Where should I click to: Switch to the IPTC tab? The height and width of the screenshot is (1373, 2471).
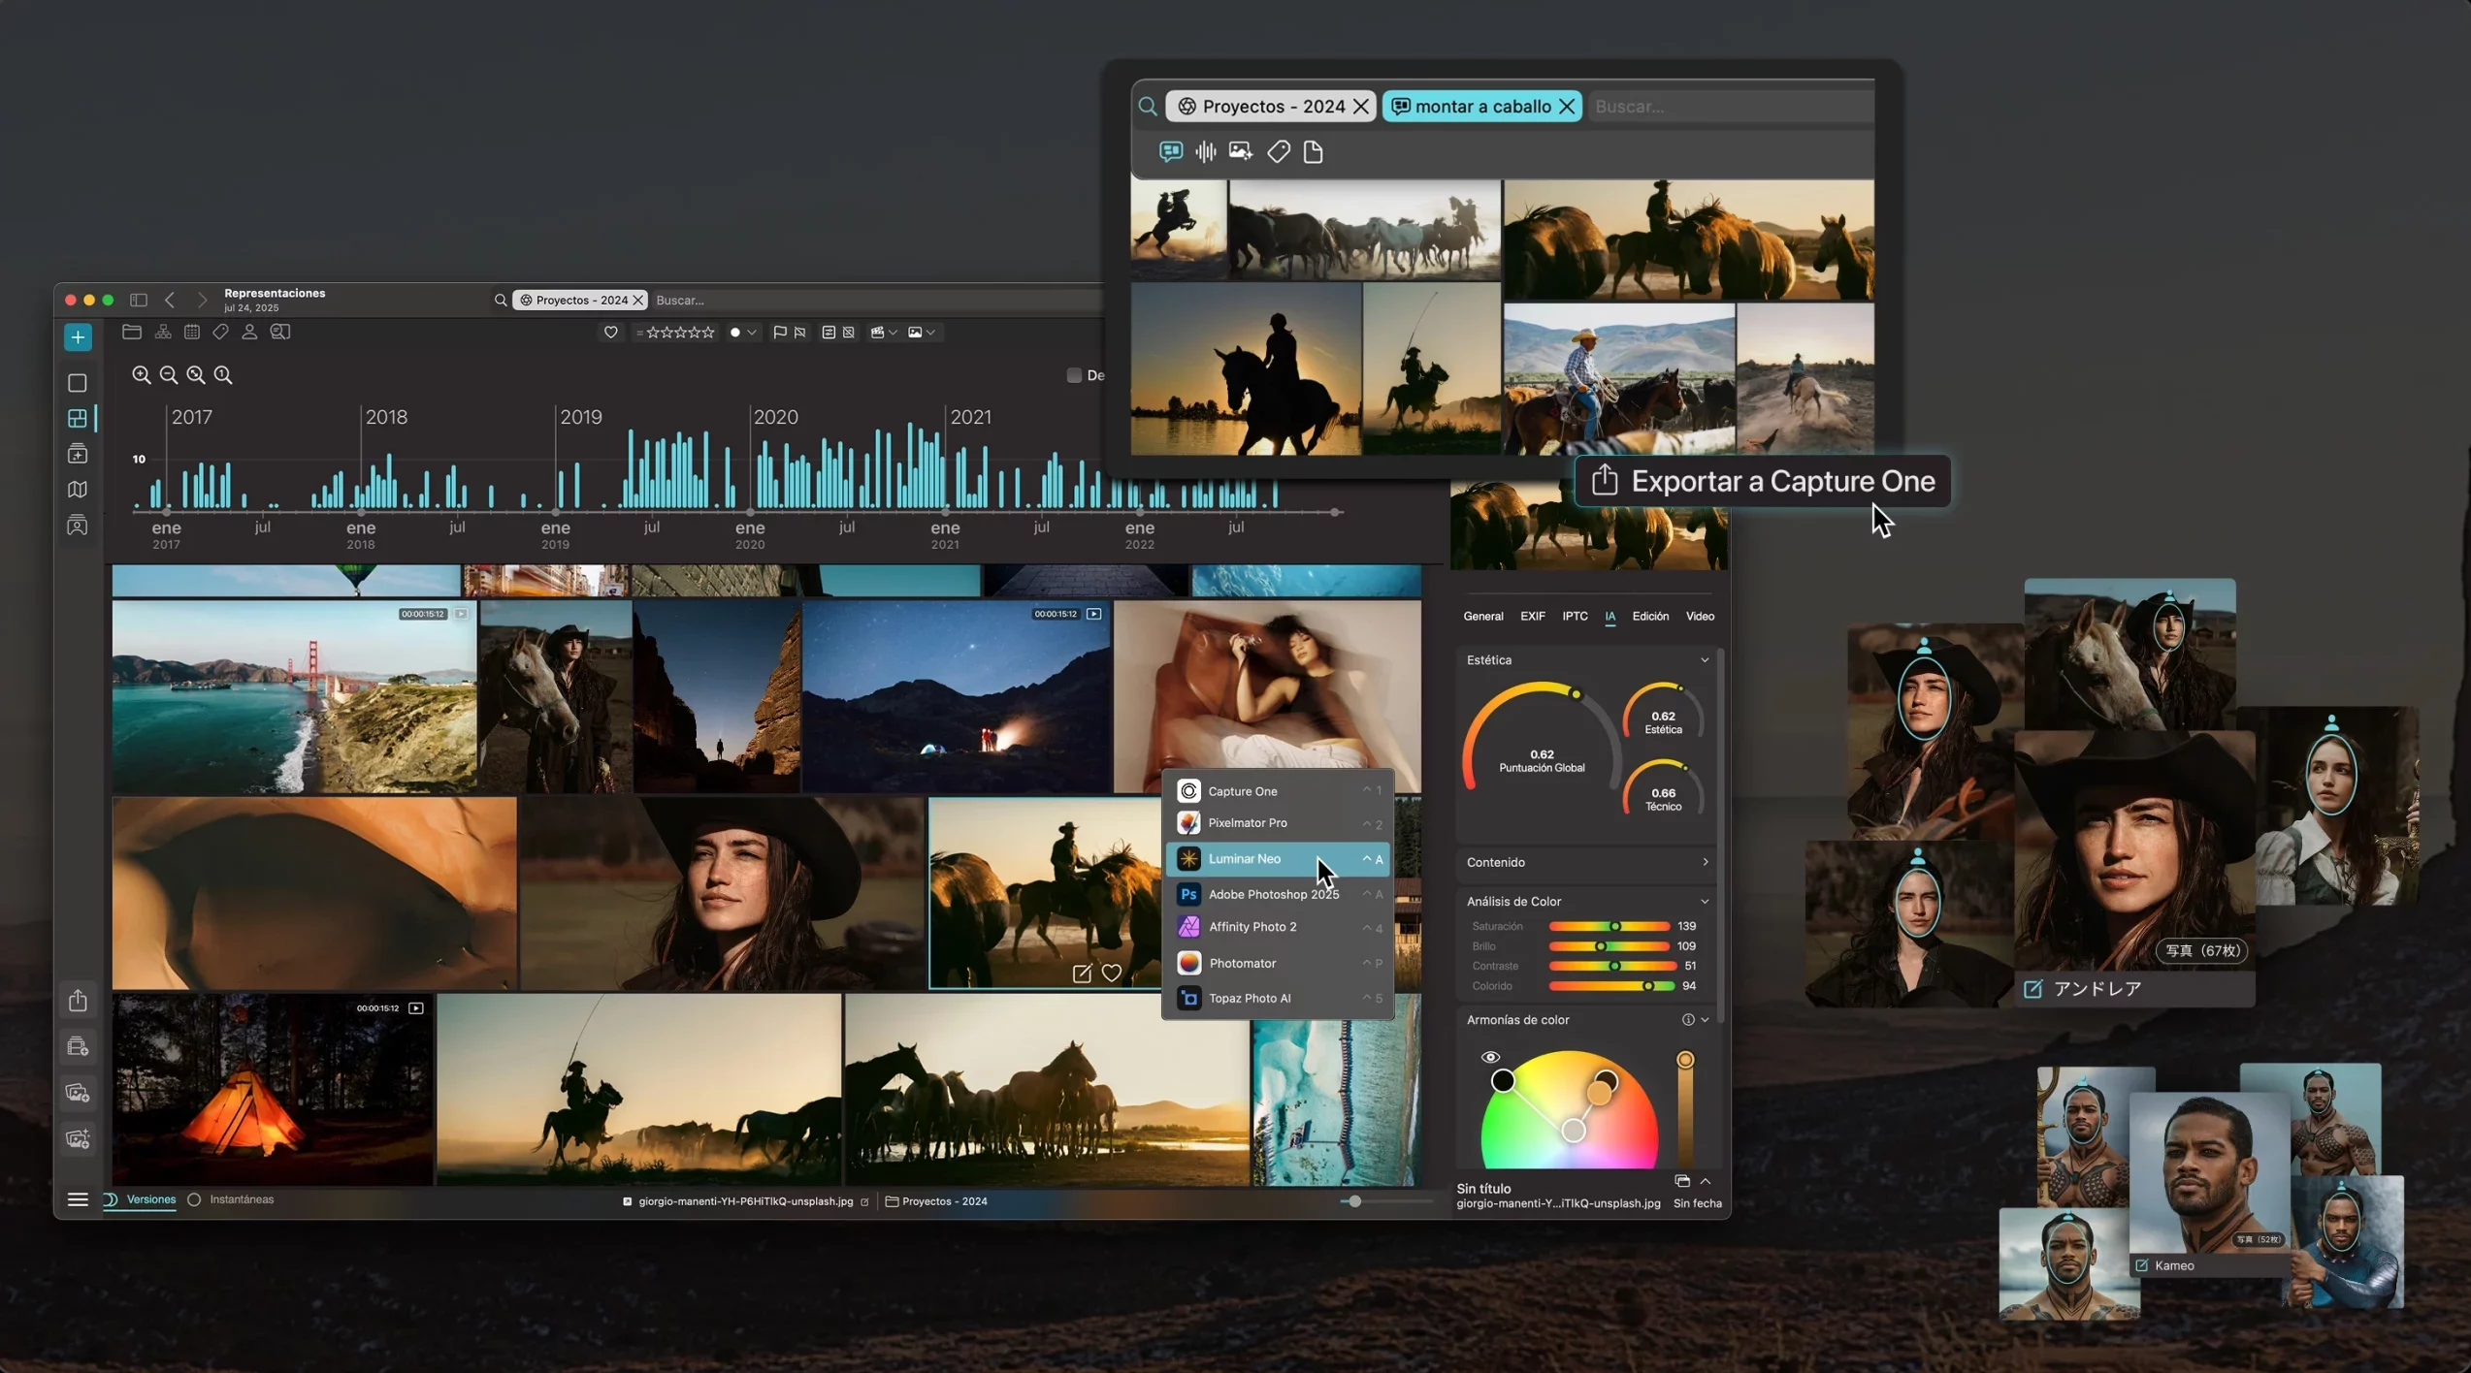tap(1575, 617)
